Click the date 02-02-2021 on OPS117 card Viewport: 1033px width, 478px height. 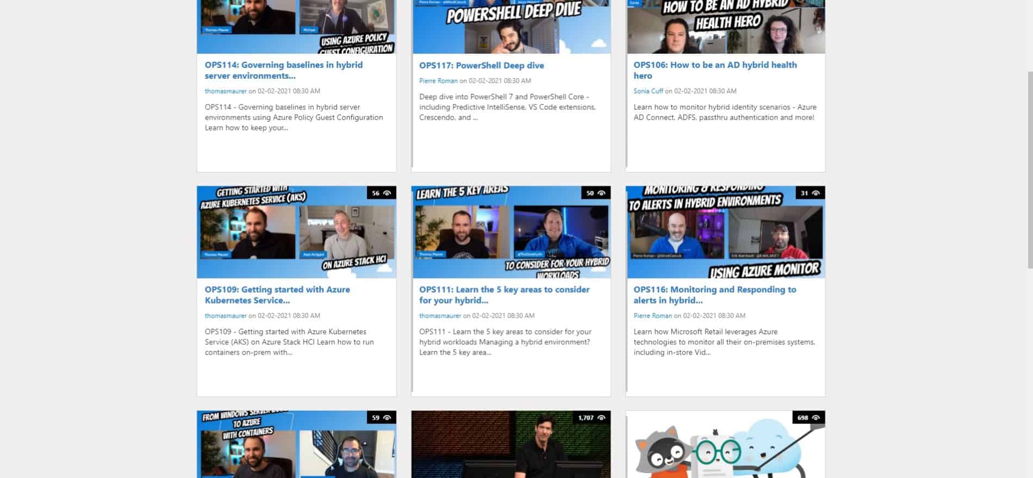coord(485,81)
